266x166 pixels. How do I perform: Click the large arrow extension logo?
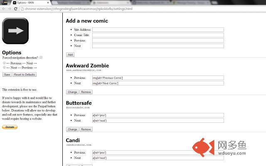click(x=15, y=31)
